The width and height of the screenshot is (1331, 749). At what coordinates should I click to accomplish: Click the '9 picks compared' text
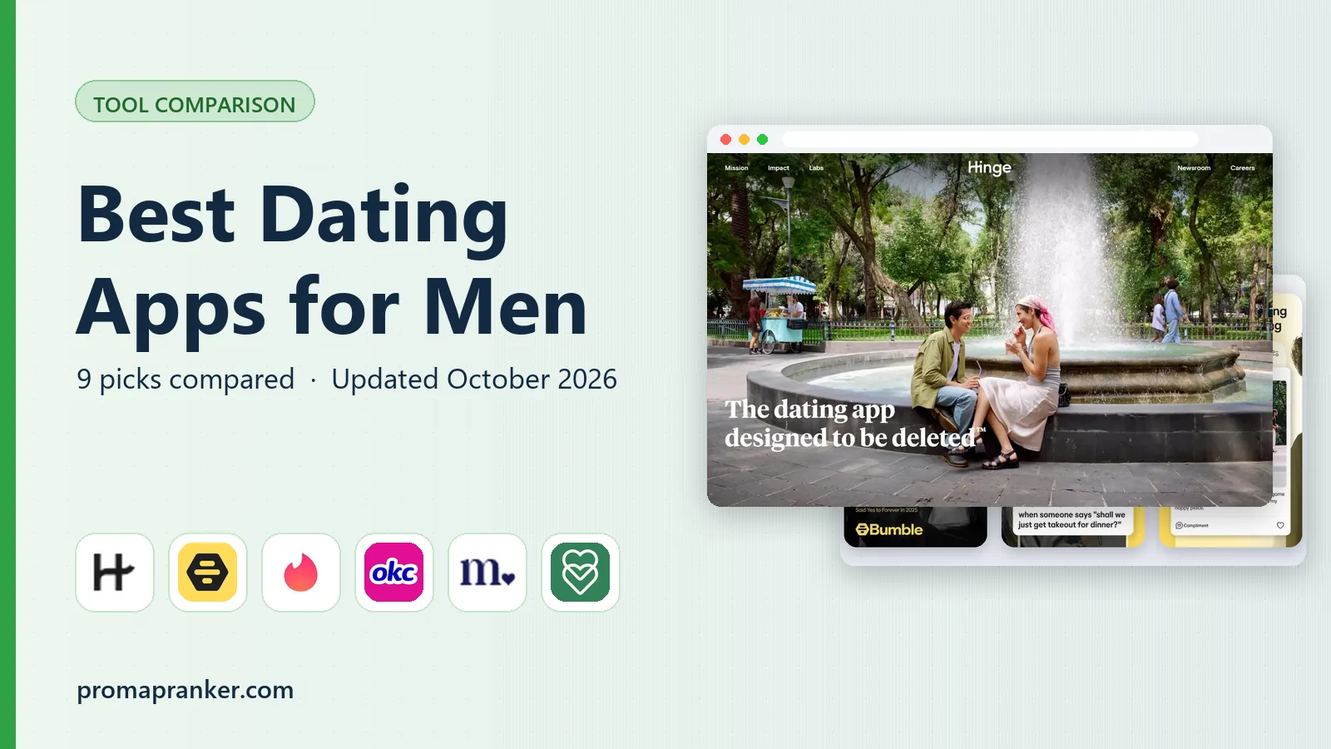[x=186, y=379]
